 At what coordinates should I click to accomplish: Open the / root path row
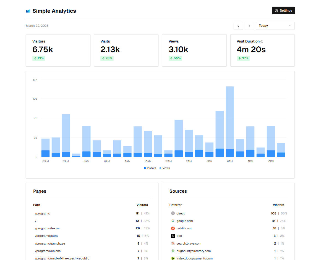point(92,221)
